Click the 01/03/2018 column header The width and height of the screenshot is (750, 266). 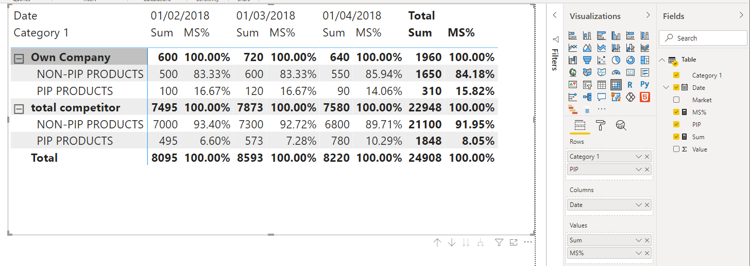tap(266, 16)
